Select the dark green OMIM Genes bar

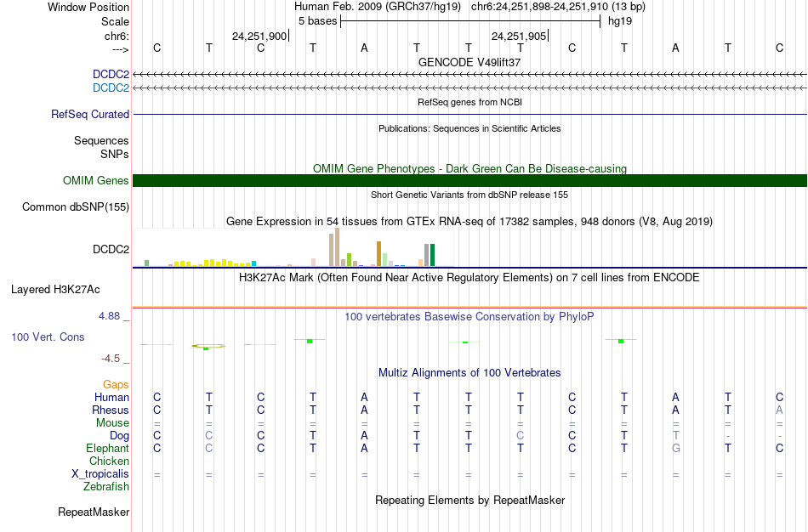click(469, 180)
